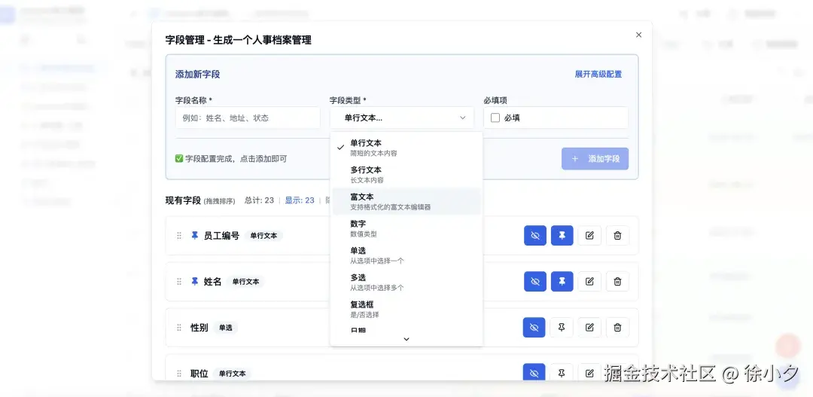Click drag handle of 职位 row
Image resolution: width=813 pixels, height=397 pixels.
click(179, 374)
